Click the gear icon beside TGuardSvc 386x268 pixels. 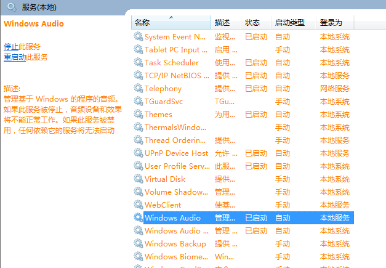click(139, 101)
